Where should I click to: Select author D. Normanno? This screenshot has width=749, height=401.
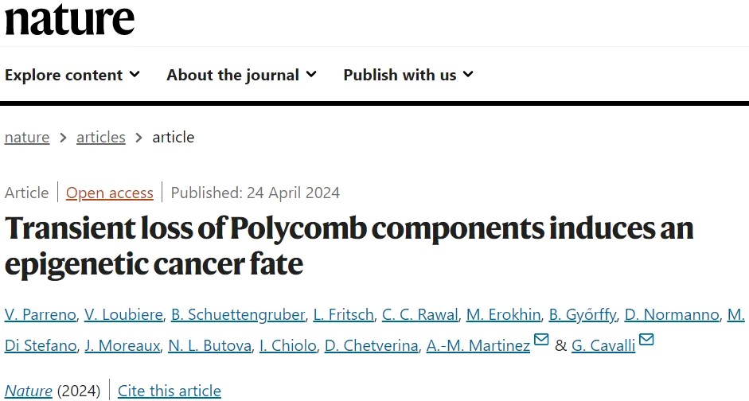click(672, 314)
